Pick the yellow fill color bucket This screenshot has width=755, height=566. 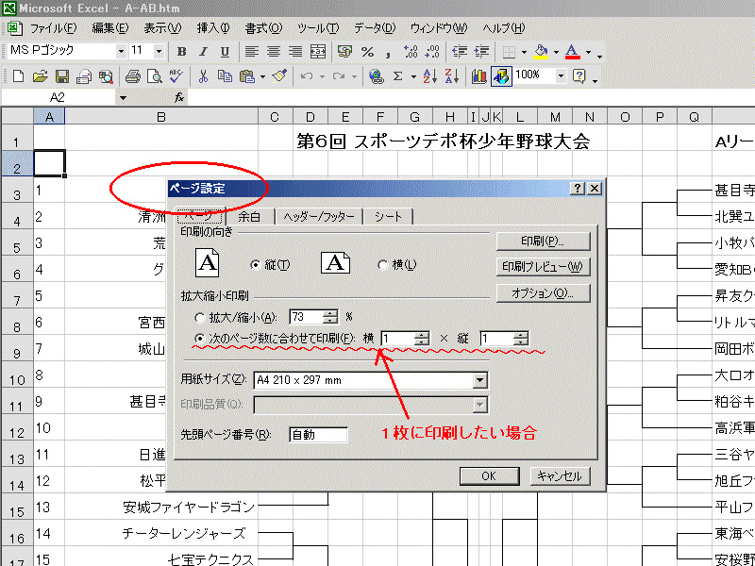click(x=541, y=52)
